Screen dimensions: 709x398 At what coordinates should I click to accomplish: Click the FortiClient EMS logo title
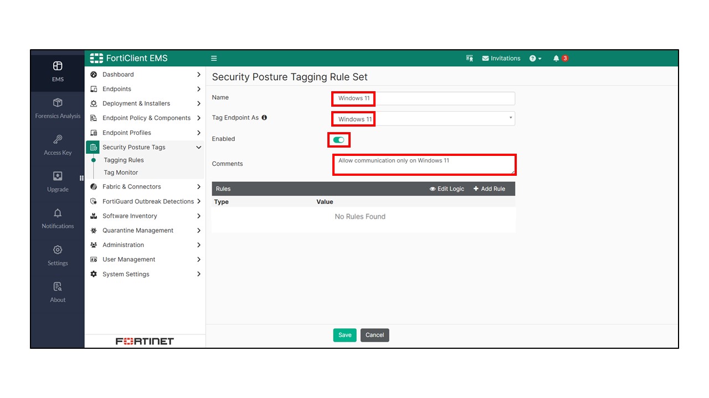(x=129, y=58)
